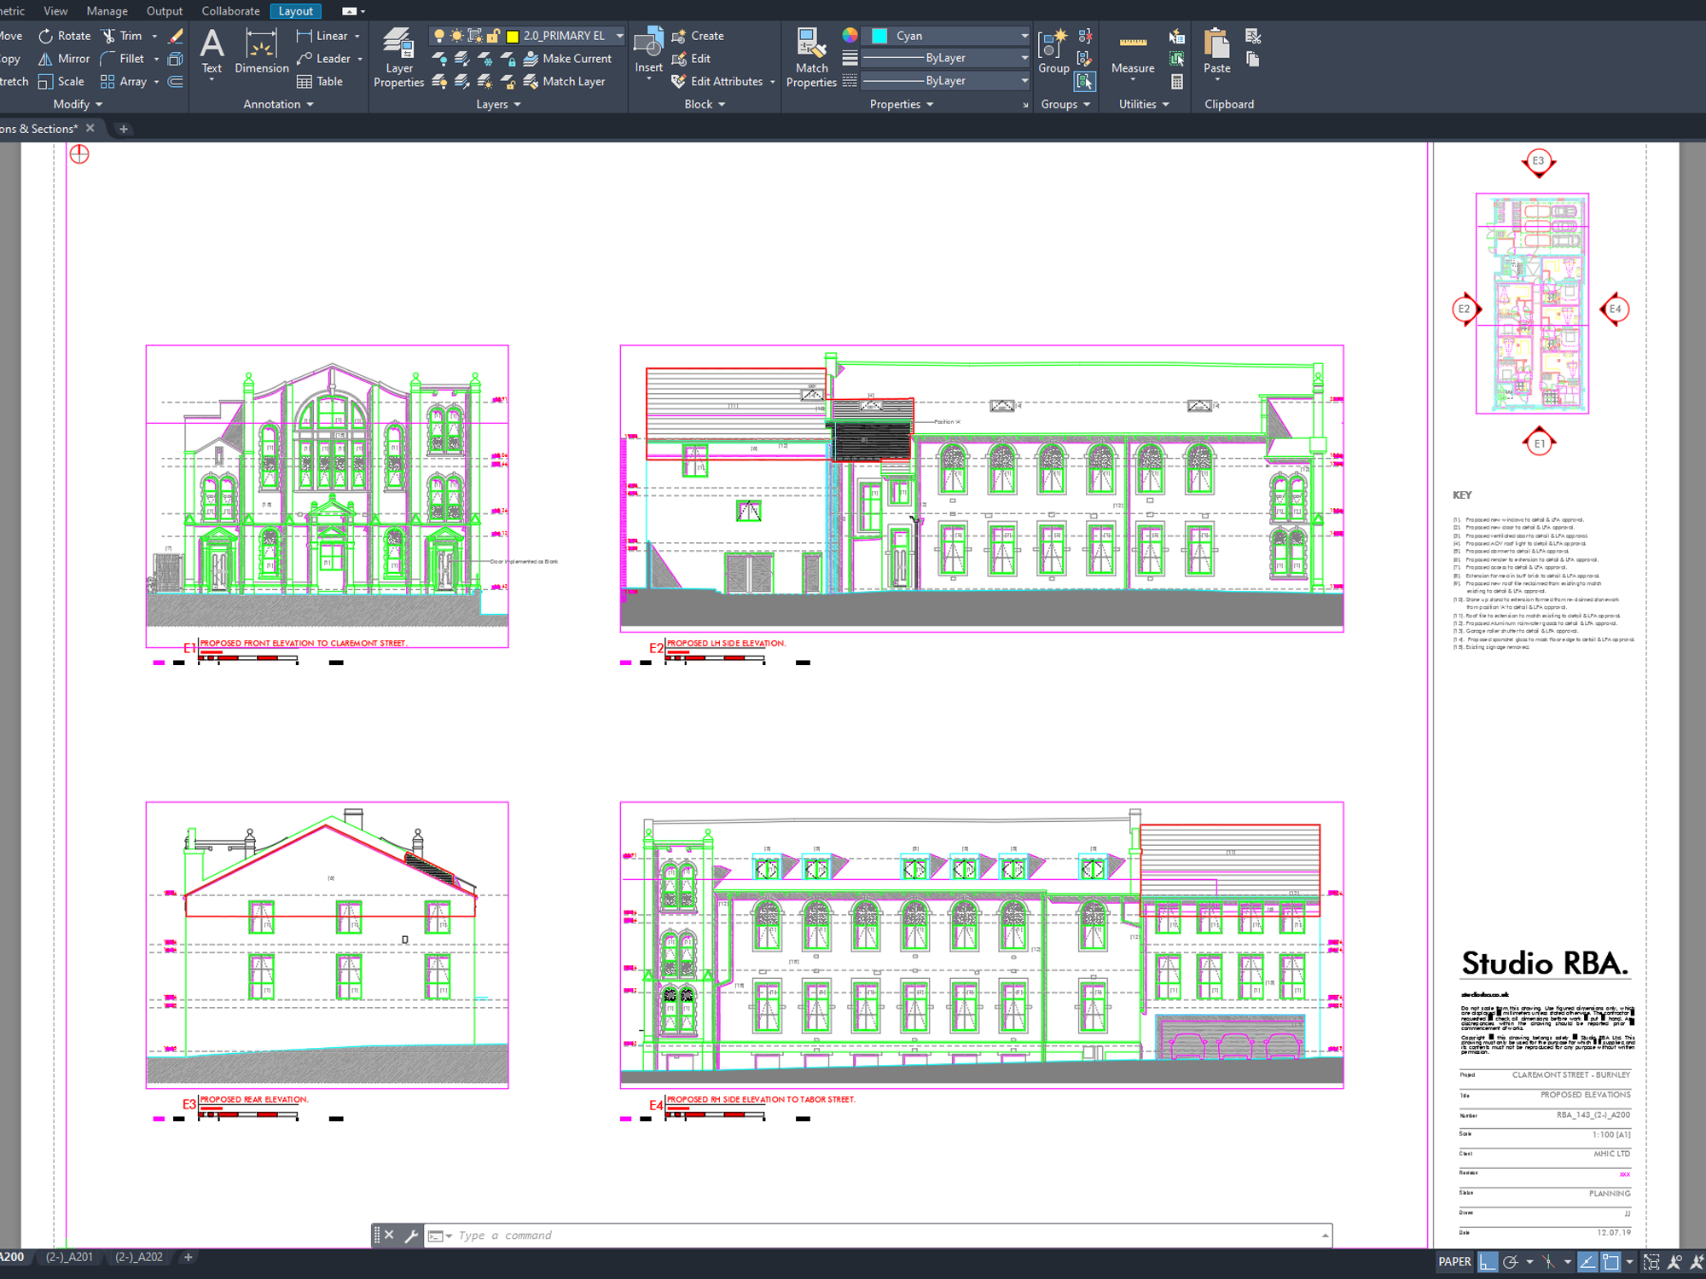Image resolution: width=1706 pixels, height=1279 pixels.
Task: Click the Create Block tool
Action: point(701,35)
